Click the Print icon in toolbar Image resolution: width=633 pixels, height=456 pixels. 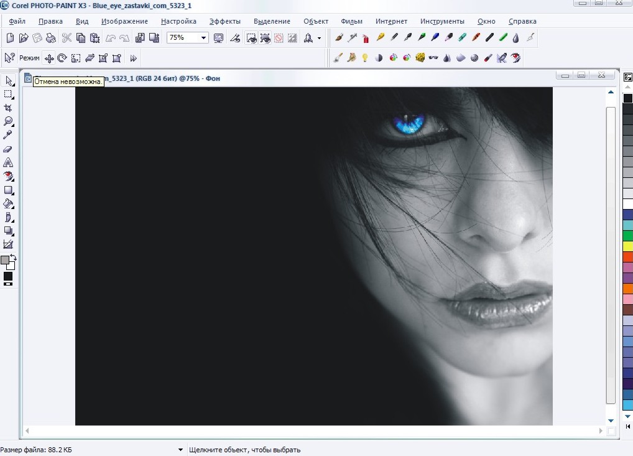click(51, 38)
